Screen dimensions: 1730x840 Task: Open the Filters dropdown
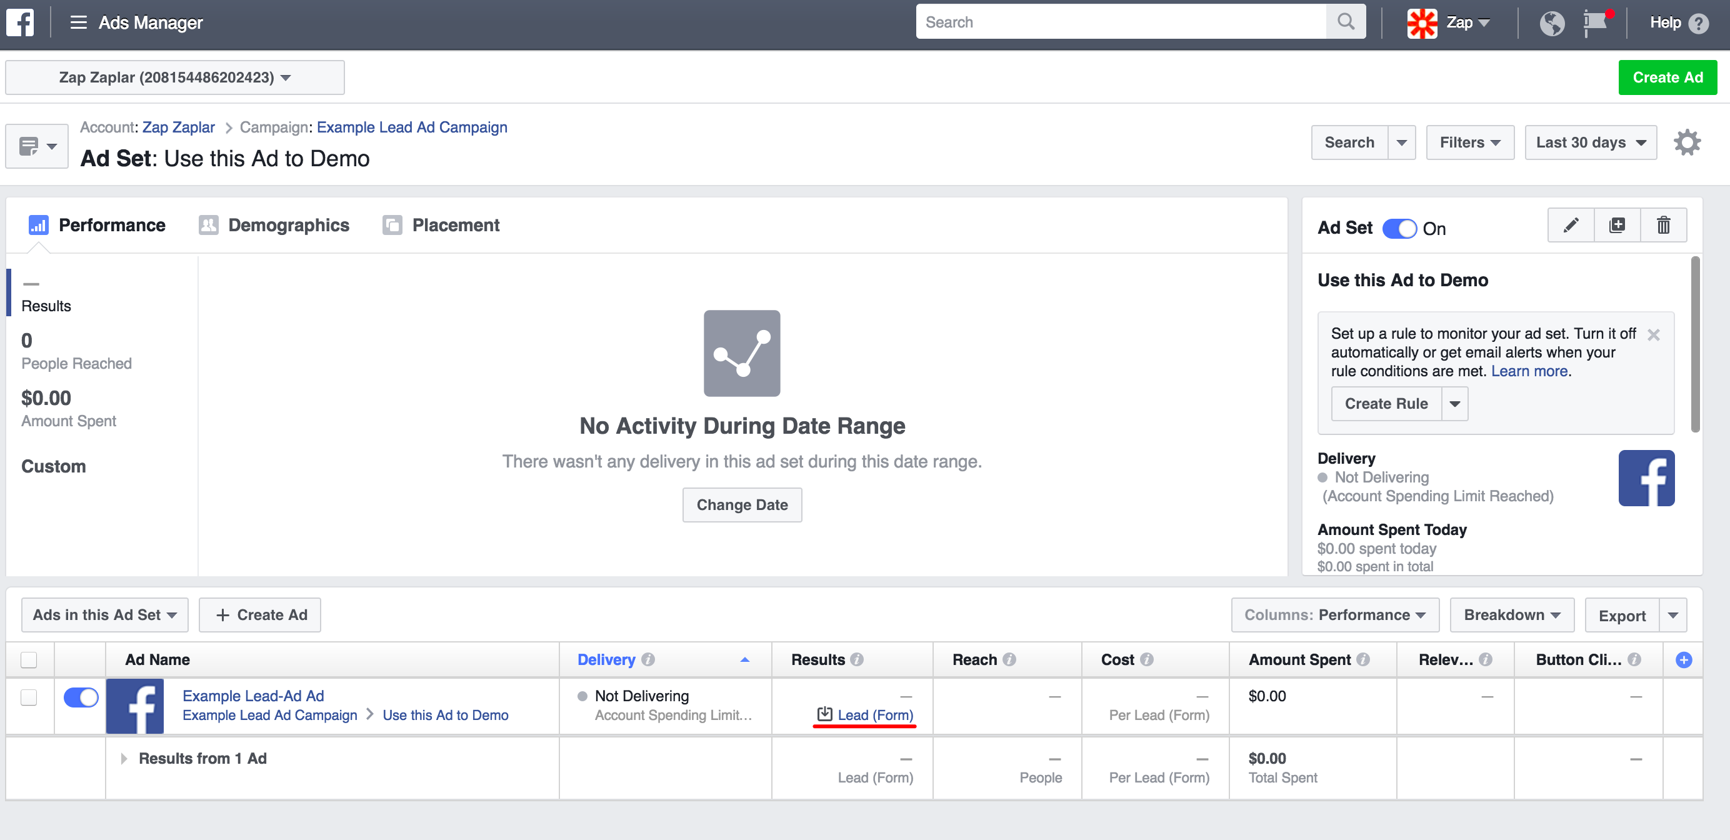[1469, 142]
